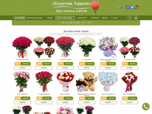This screenshot has height=114, width=152.
Task: Click price tag of 51 троянда біла
Action: click(87, 64)
